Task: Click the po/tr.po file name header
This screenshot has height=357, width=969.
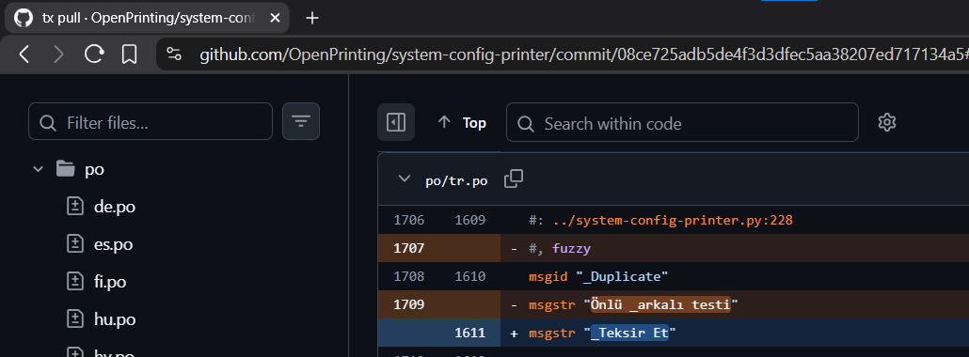Action: click(x=456, y=180)
